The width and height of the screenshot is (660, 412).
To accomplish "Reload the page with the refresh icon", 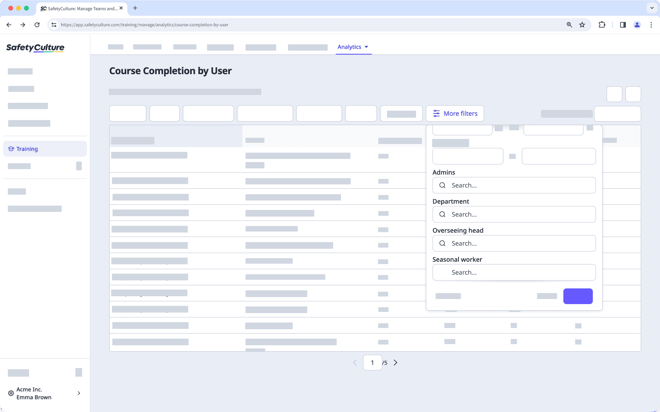I will point(37,24).
